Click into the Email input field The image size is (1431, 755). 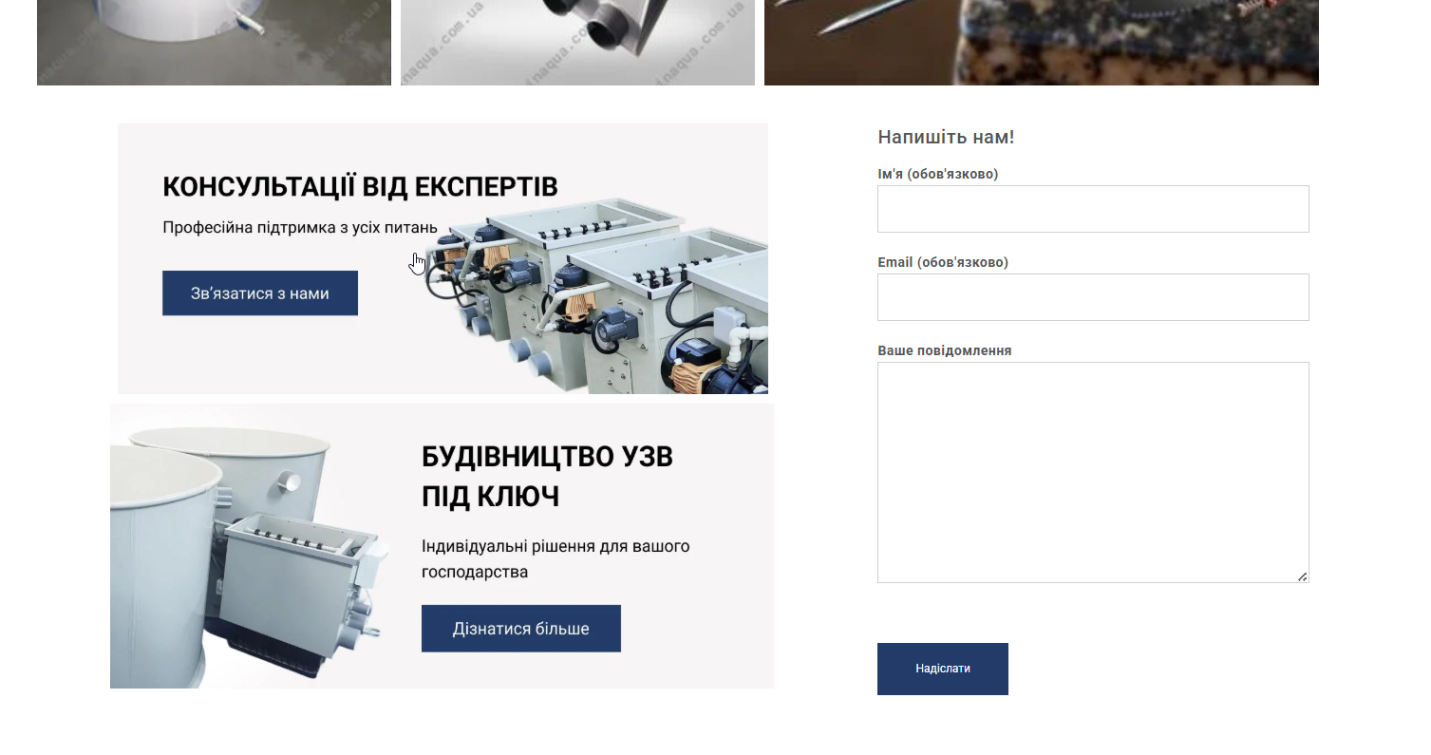[x=1093, y=297]
